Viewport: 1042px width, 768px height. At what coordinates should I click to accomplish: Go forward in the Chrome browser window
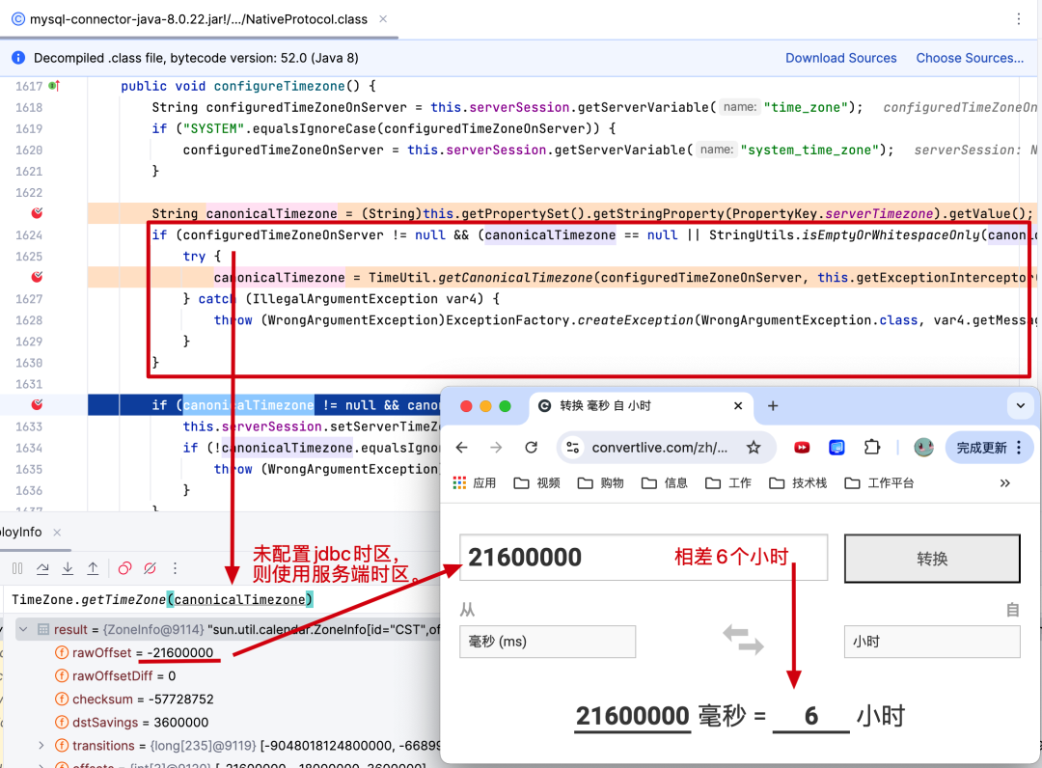coord(497,447)
